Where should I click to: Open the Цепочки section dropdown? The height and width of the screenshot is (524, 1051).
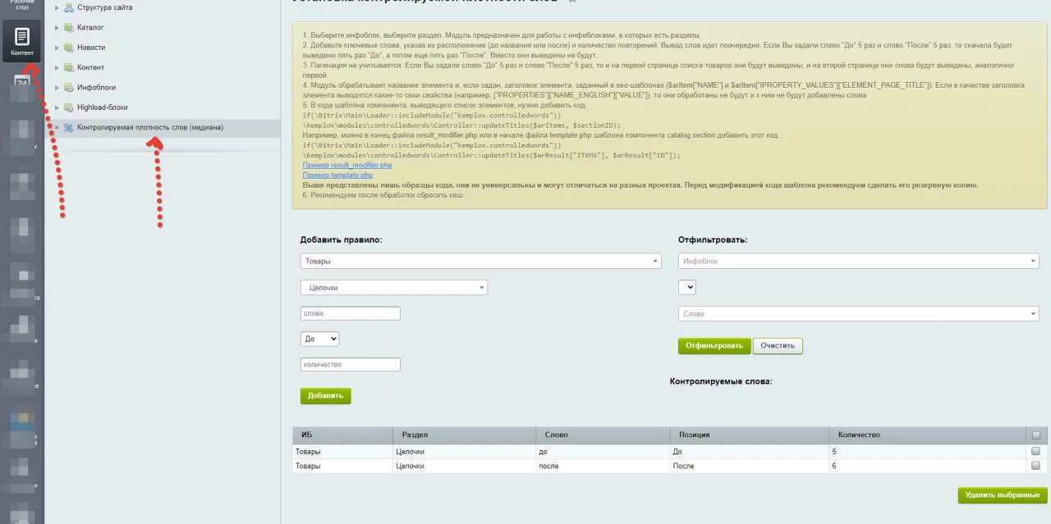(x=393, y=288)
